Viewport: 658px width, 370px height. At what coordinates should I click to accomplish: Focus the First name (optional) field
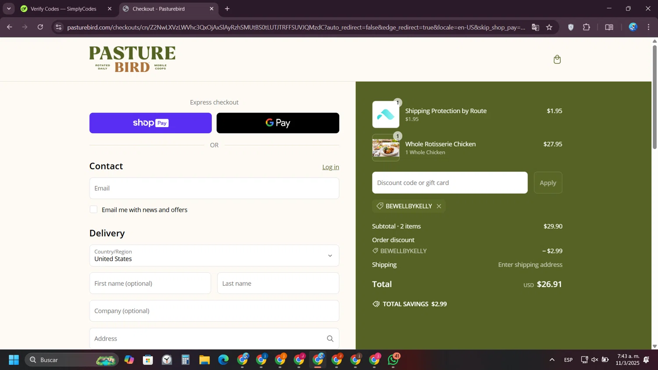click(150, 283)
